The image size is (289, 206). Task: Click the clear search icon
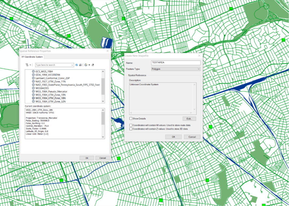80,65
